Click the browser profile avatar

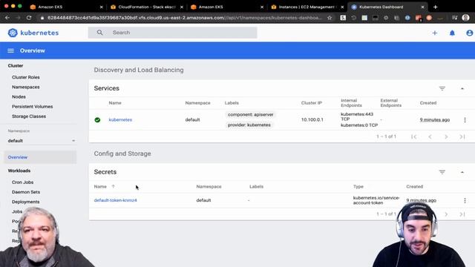(x=466, y=18)
